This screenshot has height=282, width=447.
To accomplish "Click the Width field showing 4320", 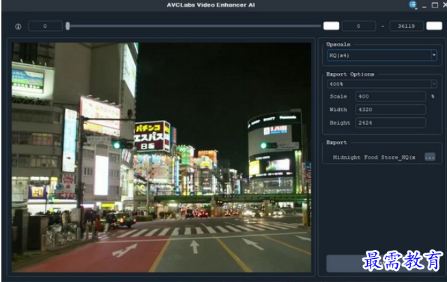I will (x=390, y=110).
